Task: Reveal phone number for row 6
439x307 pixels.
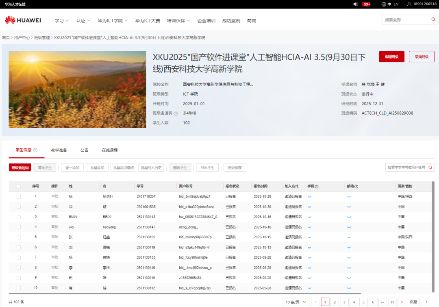Action: tap(309, 247)
